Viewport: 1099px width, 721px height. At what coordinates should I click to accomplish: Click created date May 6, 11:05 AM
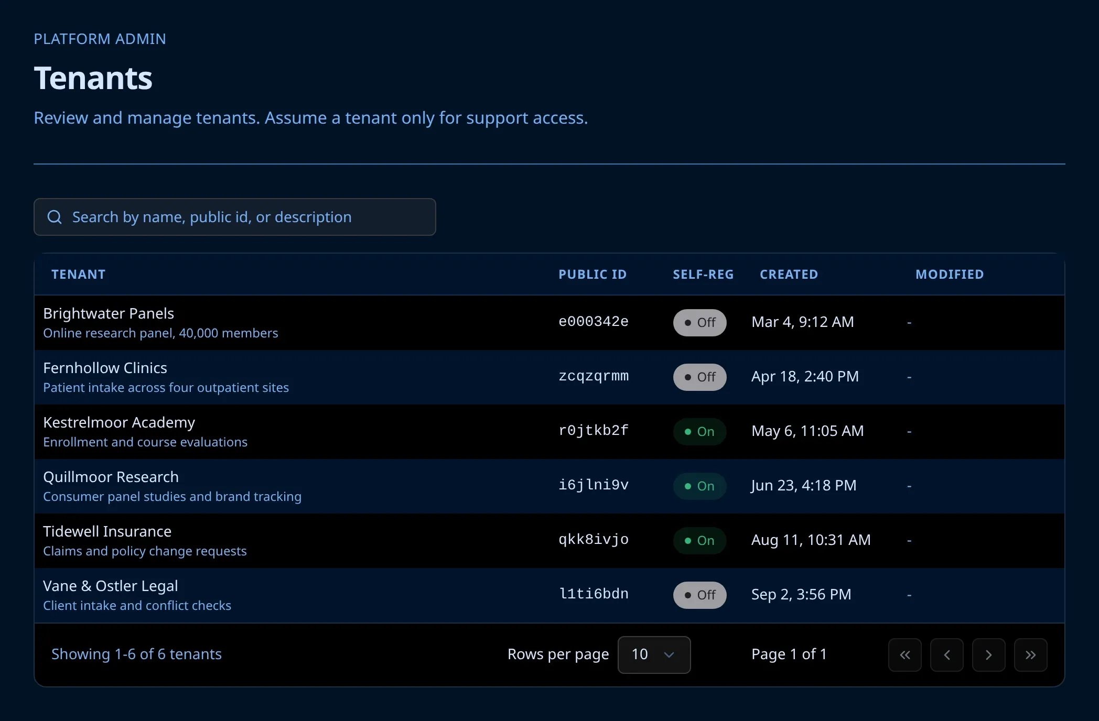(x=807, y=431)
